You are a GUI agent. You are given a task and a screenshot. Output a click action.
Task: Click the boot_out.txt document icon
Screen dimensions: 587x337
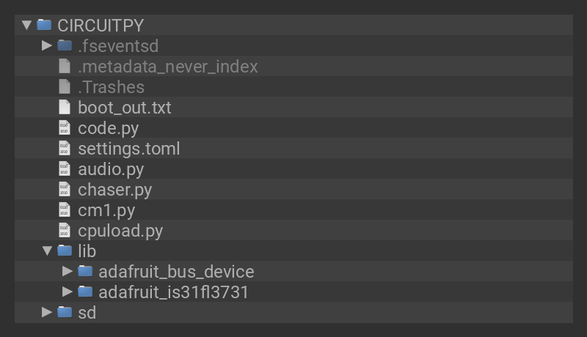pos(65,108)
